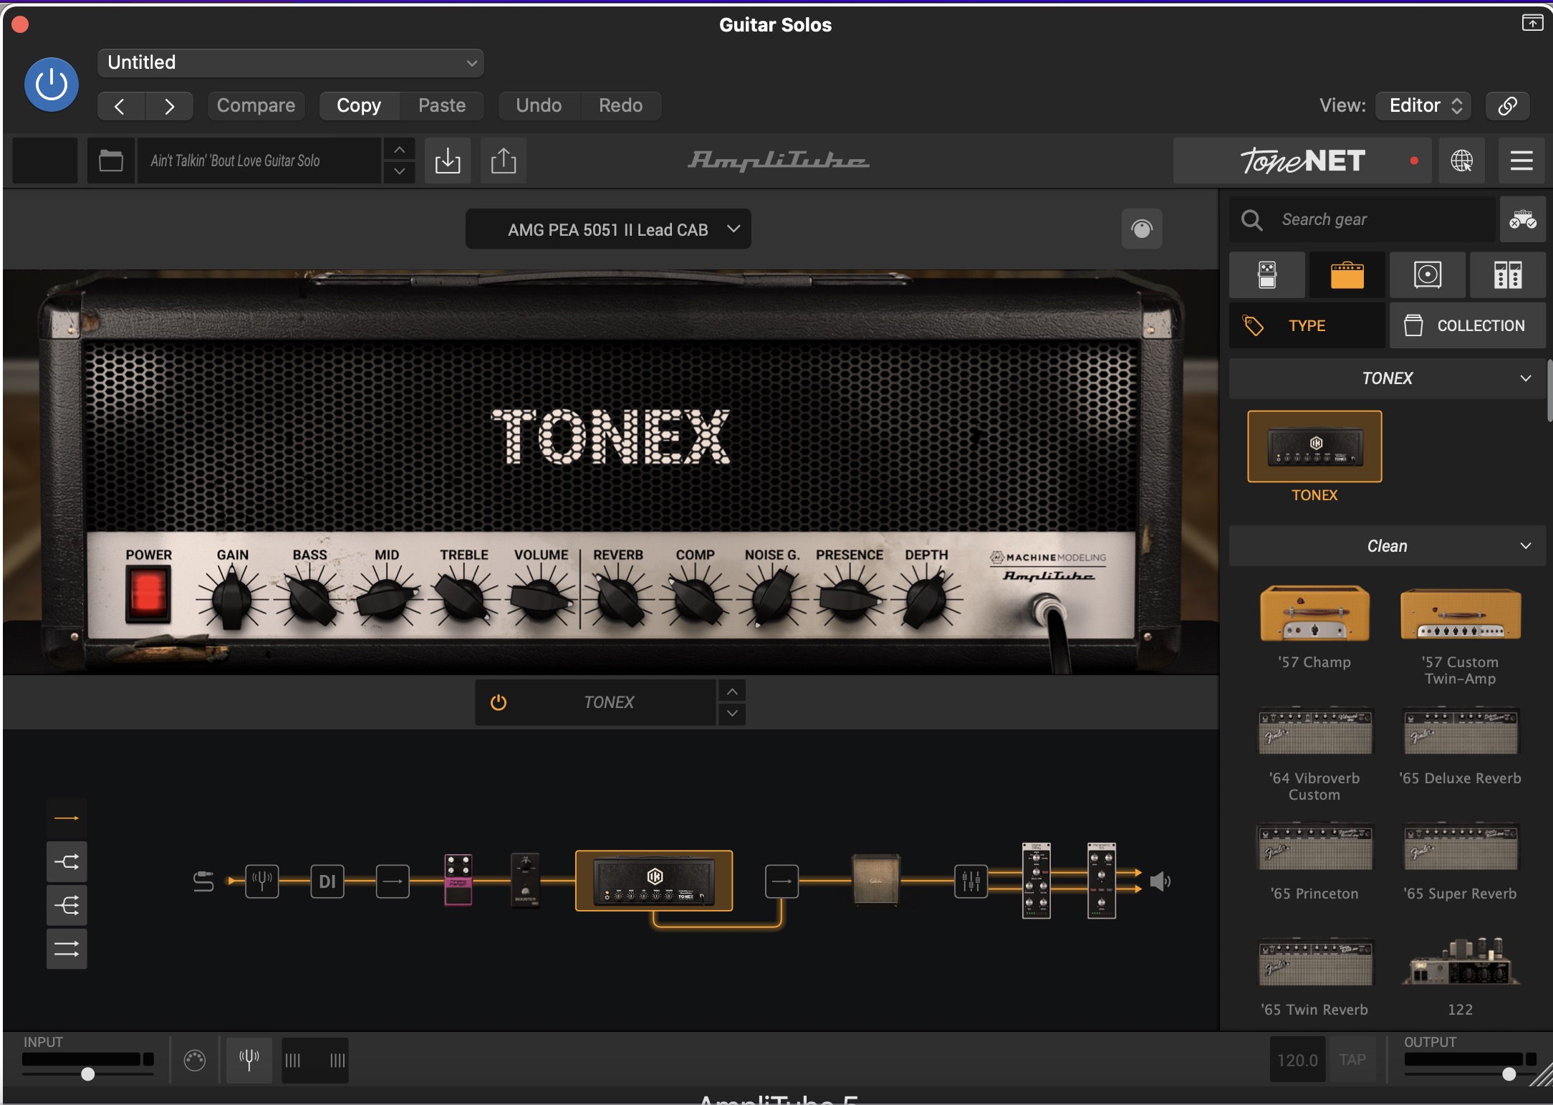Image resolution: width=1553 pixels, height=1105 pixels.
Task: Click the Paste button
Action: point(442,105)
